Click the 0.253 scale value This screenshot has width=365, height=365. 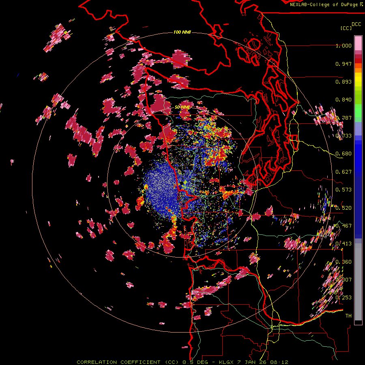[x=344, y=298]
